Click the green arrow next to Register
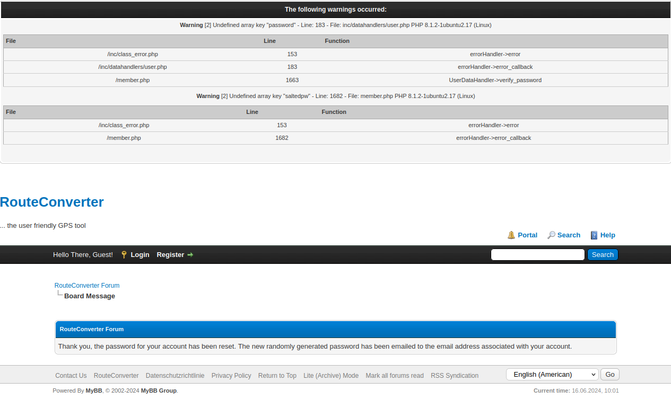The width and height of the screenshot is (671, 399). (x=190, y=255)
